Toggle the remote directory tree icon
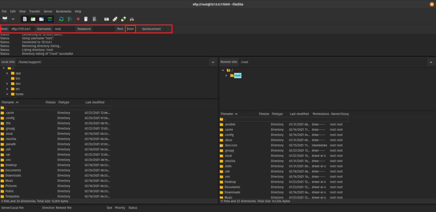 pyautogui.click(x=41, y=19)
